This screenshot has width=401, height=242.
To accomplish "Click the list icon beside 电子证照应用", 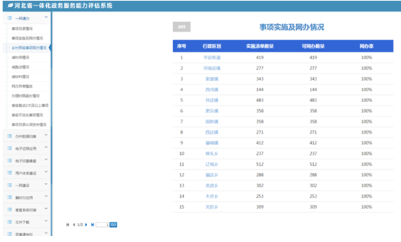I will [10, 148].
